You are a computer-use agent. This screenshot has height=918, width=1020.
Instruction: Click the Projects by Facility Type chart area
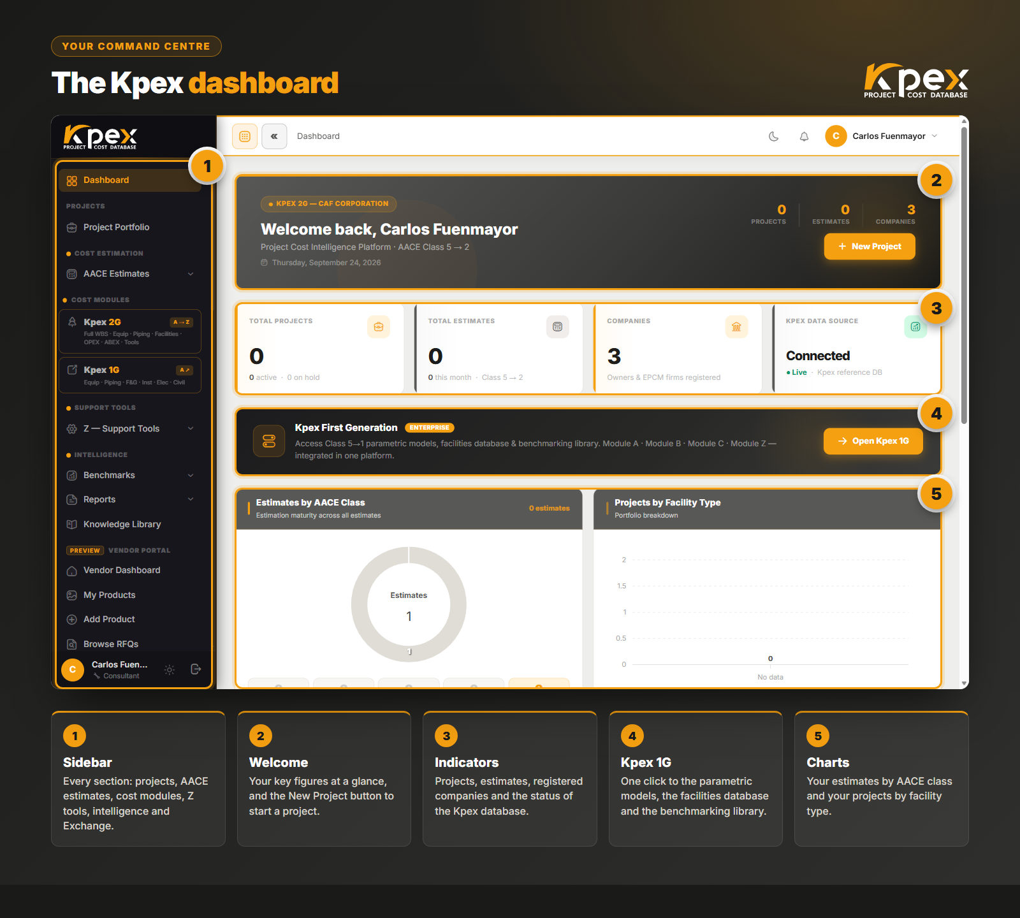[767, 609]
